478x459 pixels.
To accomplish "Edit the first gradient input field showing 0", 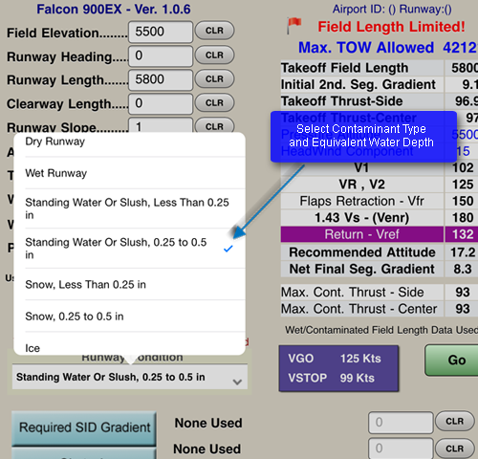I will tap(401, 423).
